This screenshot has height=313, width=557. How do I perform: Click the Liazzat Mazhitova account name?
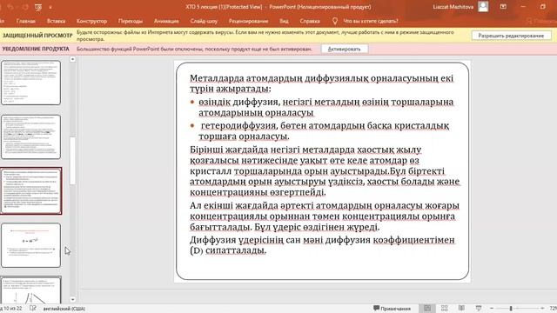pos(453,7)
